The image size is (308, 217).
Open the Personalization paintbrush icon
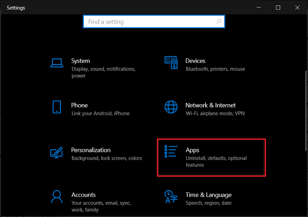(x=57, y=152)
